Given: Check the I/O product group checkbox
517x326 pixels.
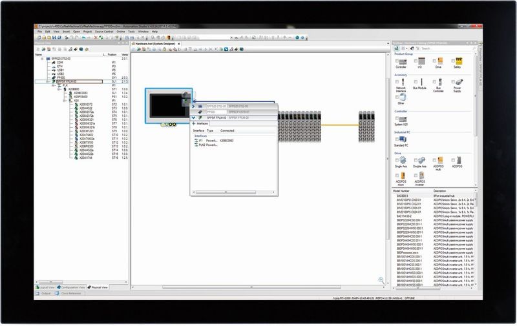Looking at the screenshot, I should tap(416, 61).
